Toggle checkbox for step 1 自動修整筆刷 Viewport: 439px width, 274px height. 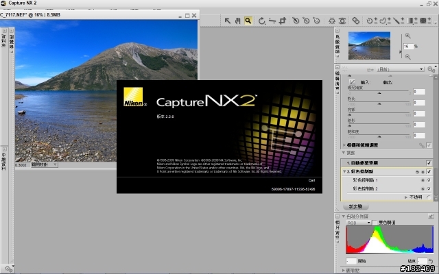click(x=429, y=163)
